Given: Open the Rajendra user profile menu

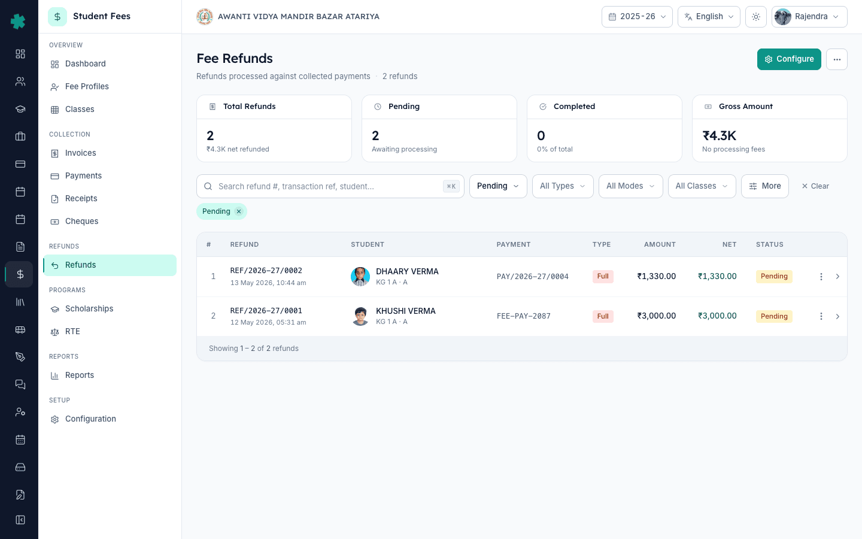Looking at the screenshot, I should [x=809, y=17].
